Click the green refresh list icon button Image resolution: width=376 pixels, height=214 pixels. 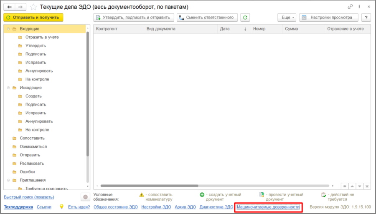point(245,18)
